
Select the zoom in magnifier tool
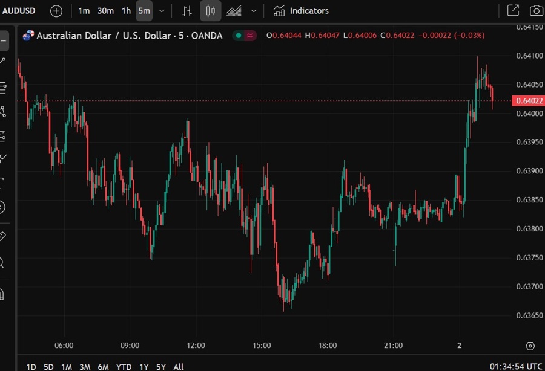point(2,262)
